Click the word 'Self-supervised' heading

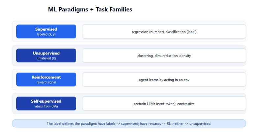click(x=46, y=101)
